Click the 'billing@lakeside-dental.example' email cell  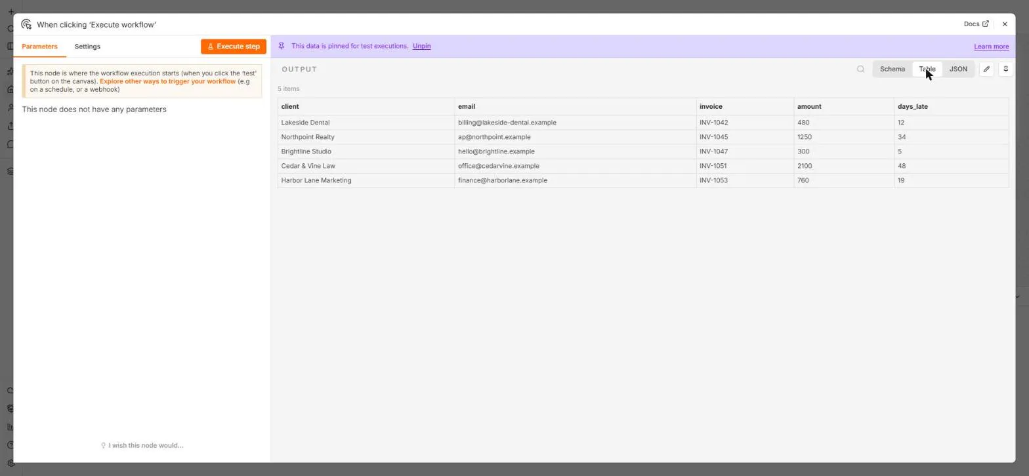(575, 123)
